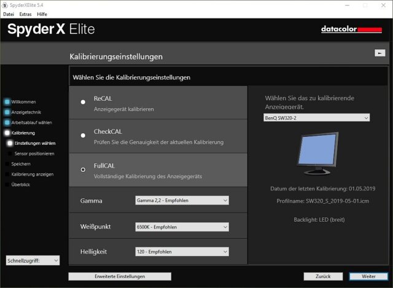Click the Helligkeit label
Image resolution: width=393 pixels, height=288 pixels.
93,252
